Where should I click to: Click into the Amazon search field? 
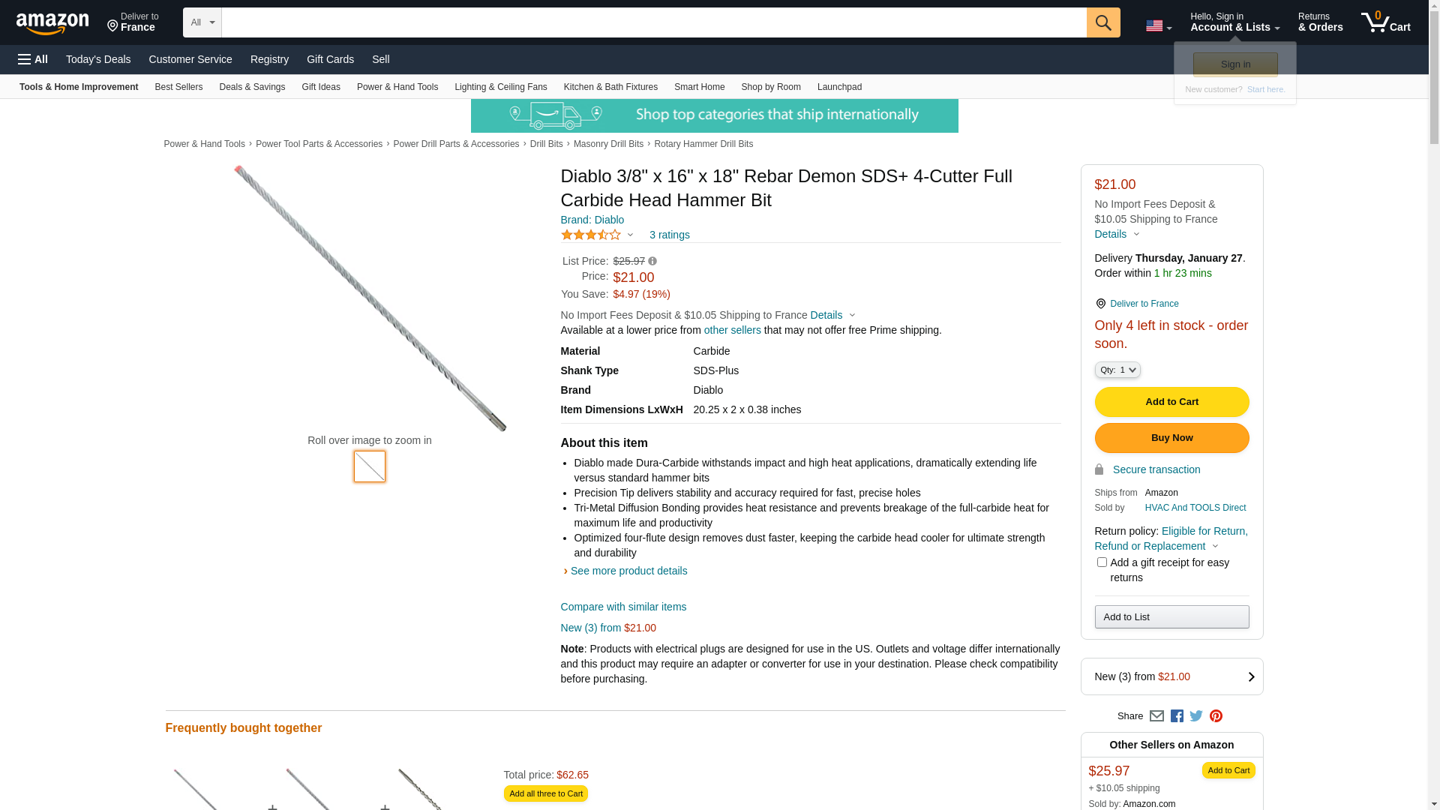(x=653, y=22)
